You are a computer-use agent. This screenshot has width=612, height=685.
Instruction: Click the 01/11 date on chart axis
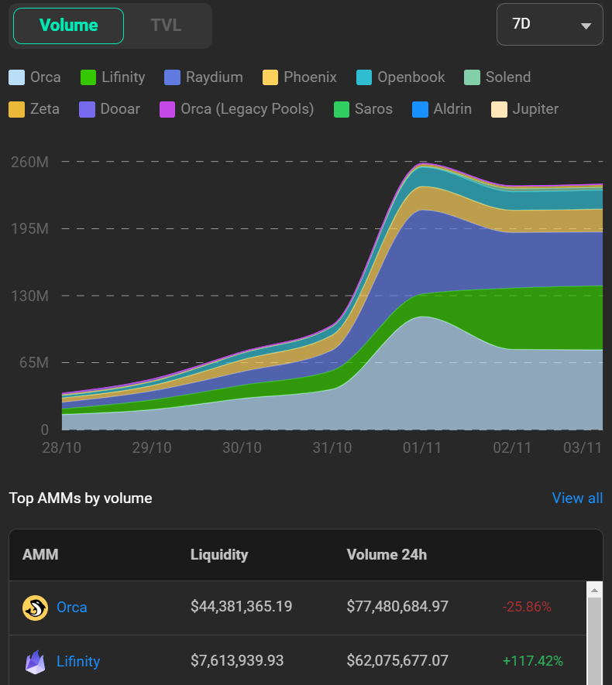422,448
